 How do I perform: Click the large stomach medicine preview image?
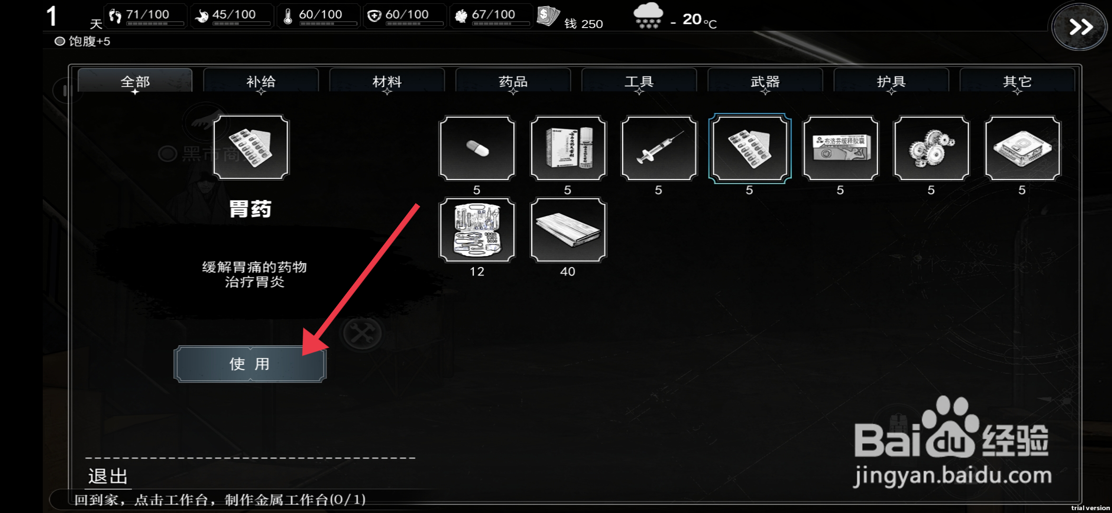[251, 147]
